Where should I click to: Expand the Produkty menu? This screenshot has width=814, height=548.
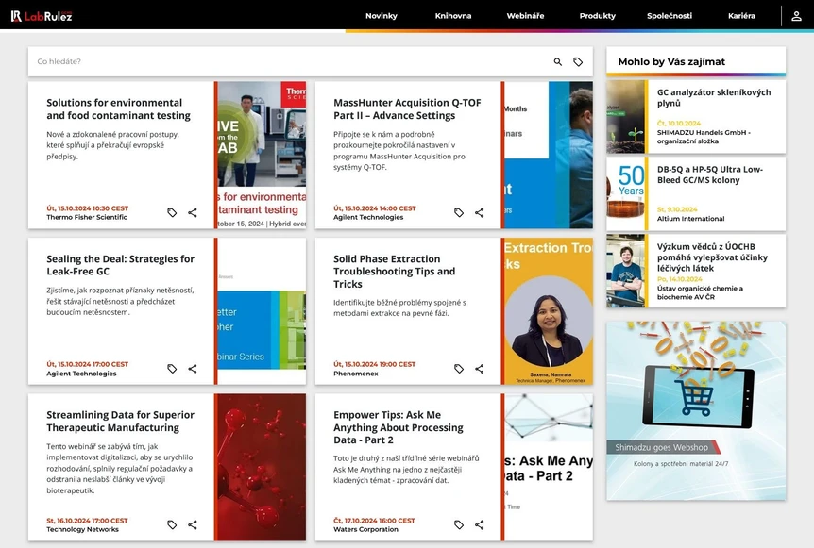(598, 16)
